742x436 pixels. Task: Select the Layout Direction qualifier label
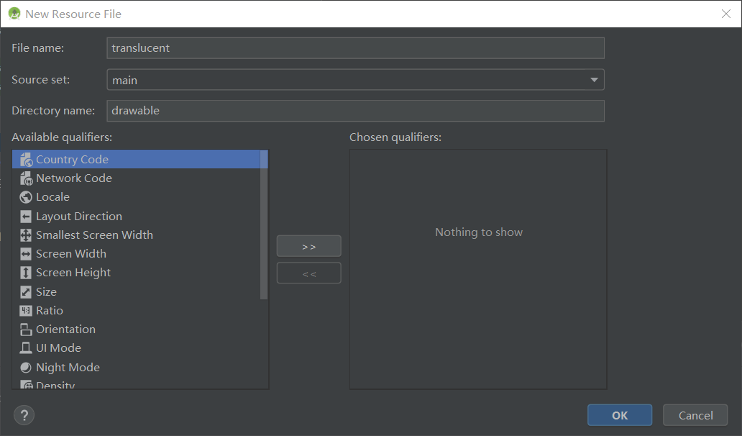79,217
